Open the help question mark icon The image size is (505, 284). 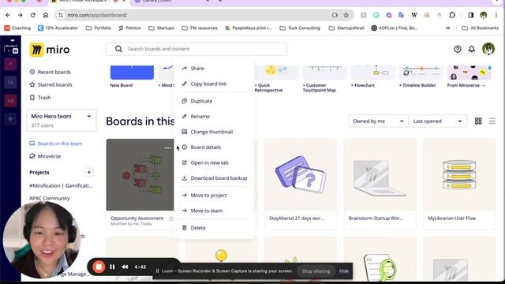458,49
